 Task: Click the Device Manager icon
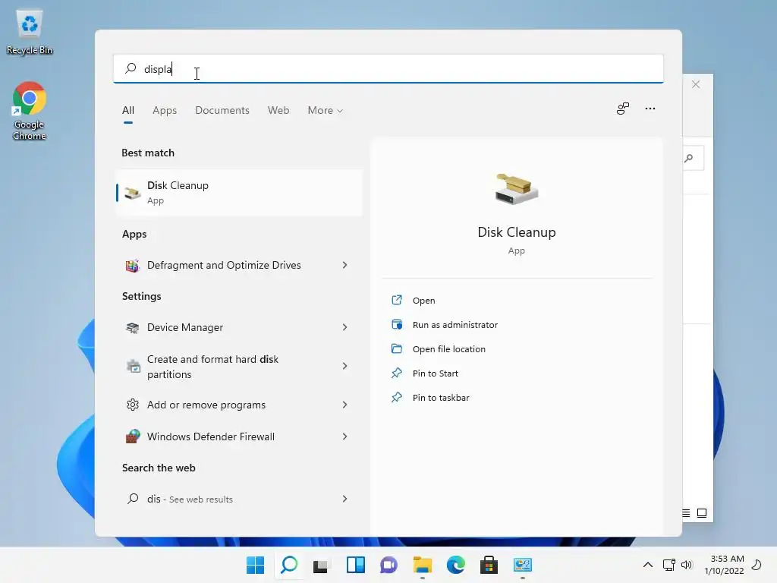132,328
